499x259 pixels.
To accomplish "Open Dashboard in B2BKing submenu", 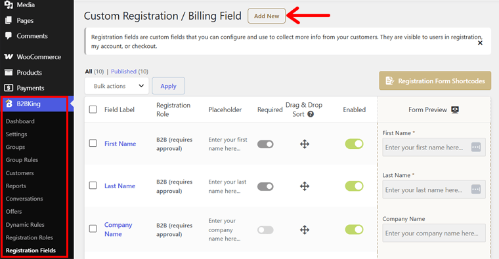I will (x=20, y=121).
